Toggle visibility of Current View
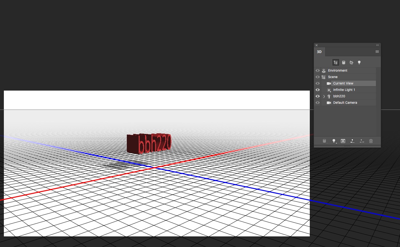Viewport: 400px width, 247px height. 317,84
